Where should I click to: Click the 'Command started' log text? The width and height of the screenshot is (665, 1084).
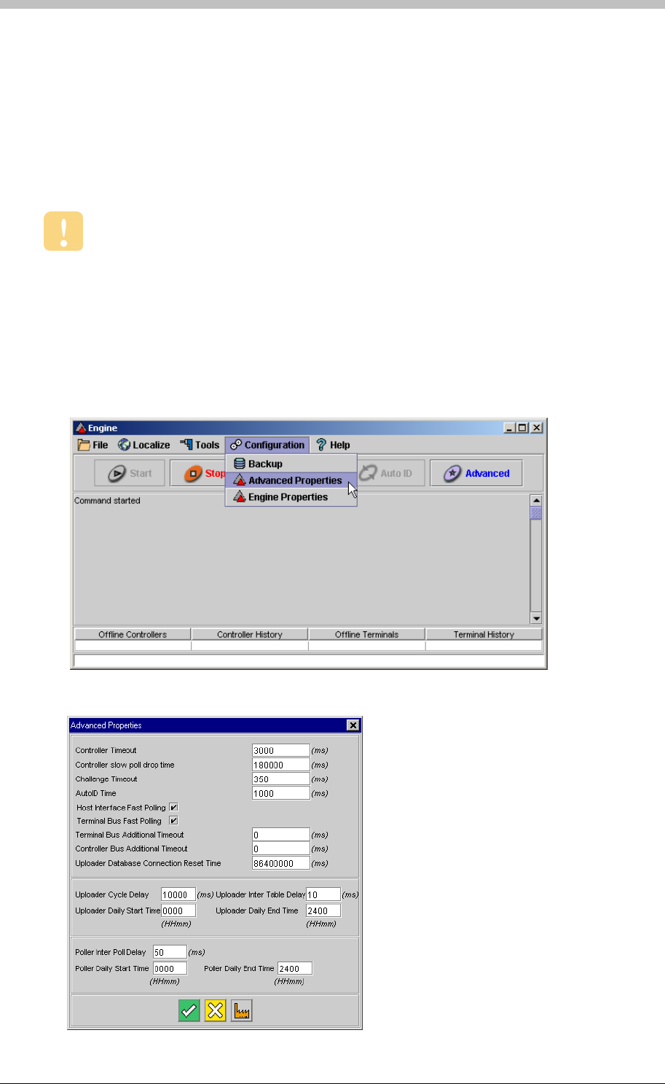click(107, 501)
